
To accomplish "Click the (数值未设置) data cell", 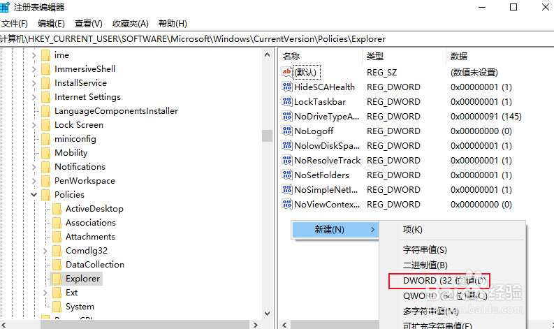I will [474, 73].
